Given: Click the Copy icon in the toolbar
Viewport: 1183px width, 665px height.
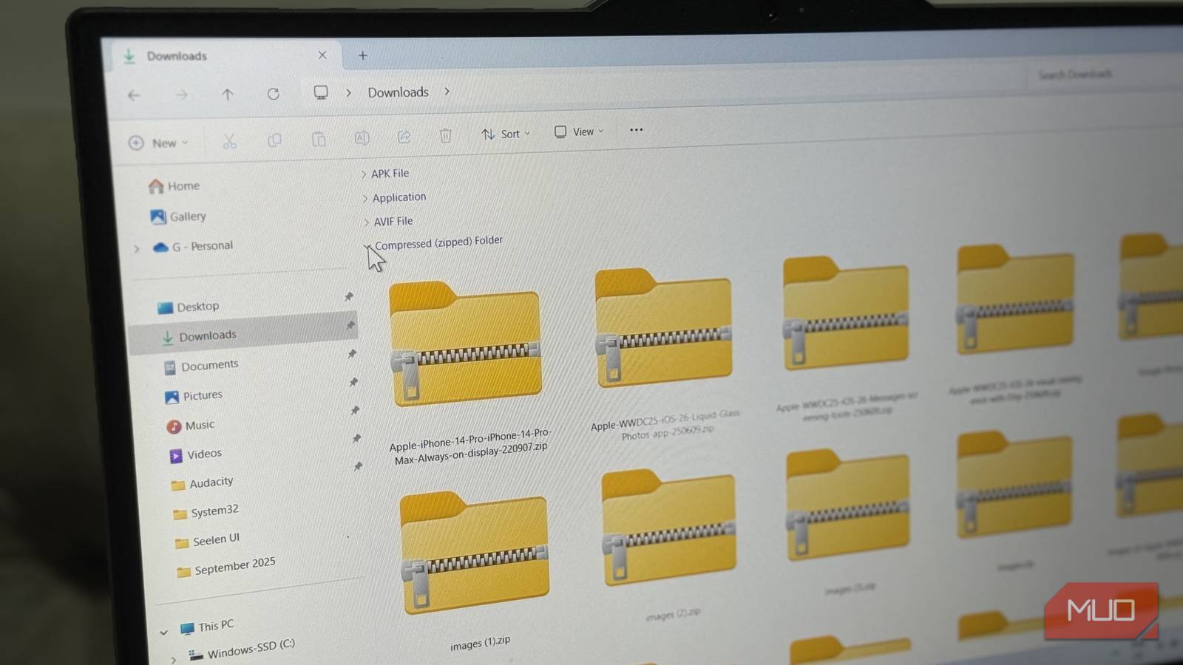Looking at the screenshot, I should pos(274,139).
